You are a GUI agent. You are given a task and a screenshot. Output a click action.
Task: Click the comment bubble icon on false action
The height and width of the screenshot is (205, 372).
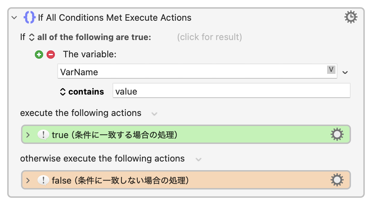43,180
